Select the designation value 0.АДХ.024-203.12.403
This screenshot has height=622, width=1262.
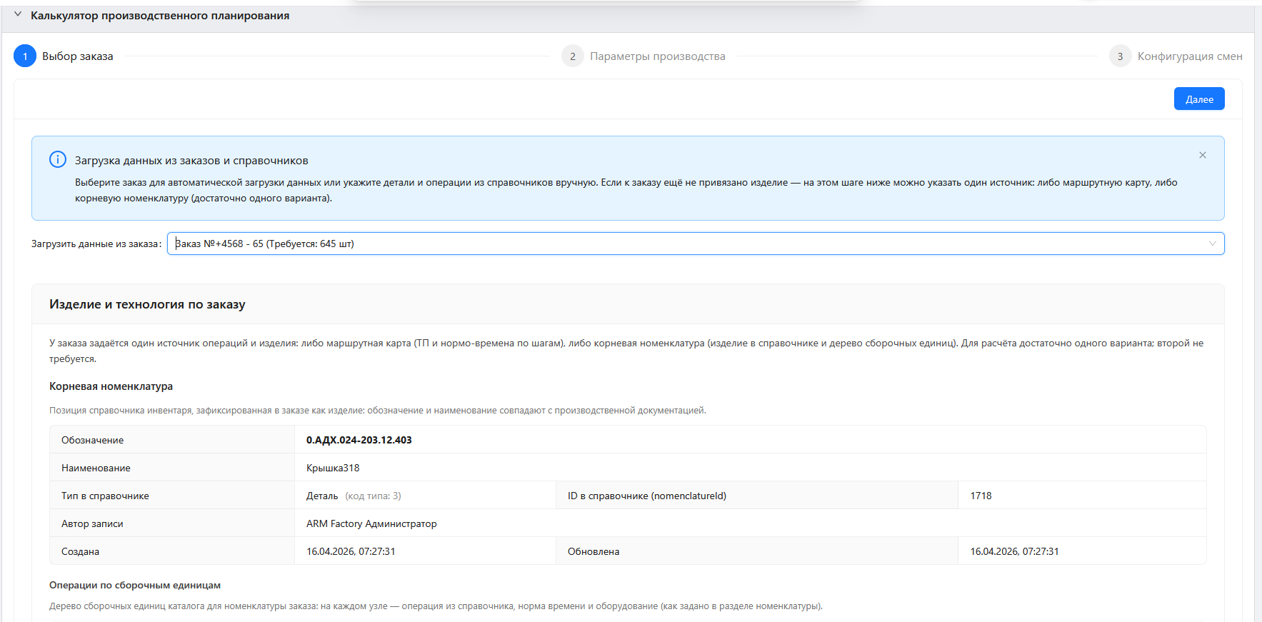[x=359, y=440]
